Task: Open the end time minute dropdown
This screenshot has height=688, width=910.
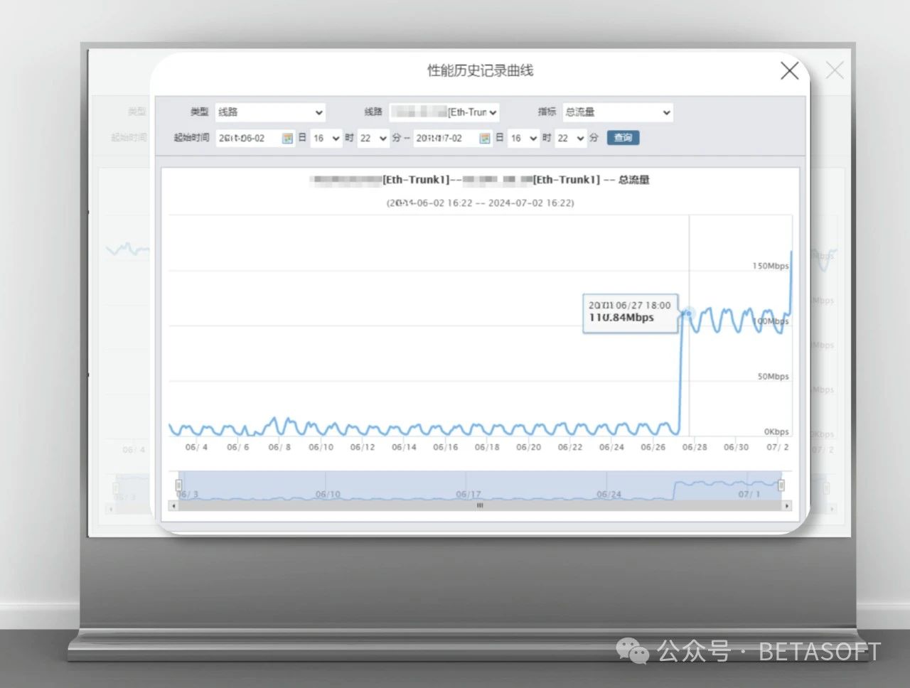Action: pos(571,139)
